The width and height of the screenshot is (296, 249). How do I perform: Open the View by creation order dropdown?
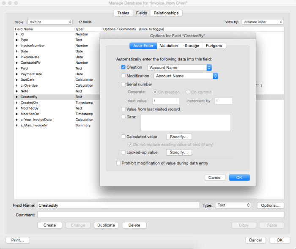pos(263,22)
